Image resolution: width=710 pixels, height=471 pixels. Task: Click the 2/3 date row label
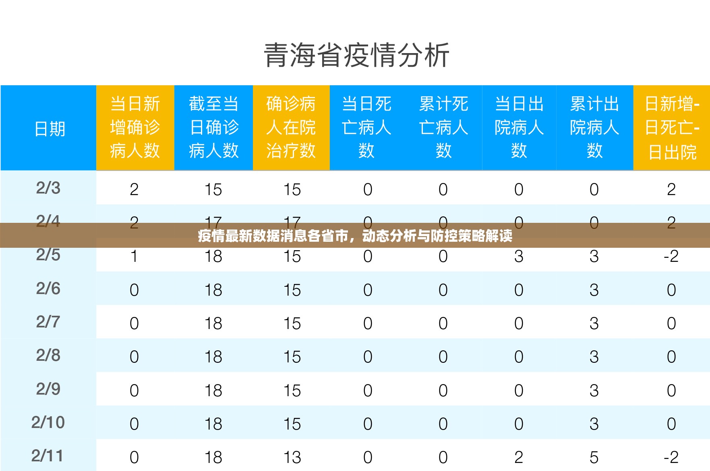48,188
